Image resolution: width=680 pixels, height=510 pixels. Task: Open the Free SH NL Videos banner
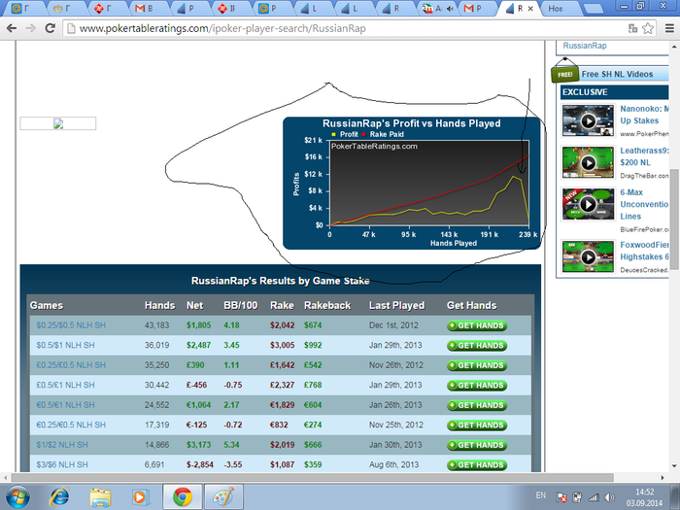(x=617, y=74)
